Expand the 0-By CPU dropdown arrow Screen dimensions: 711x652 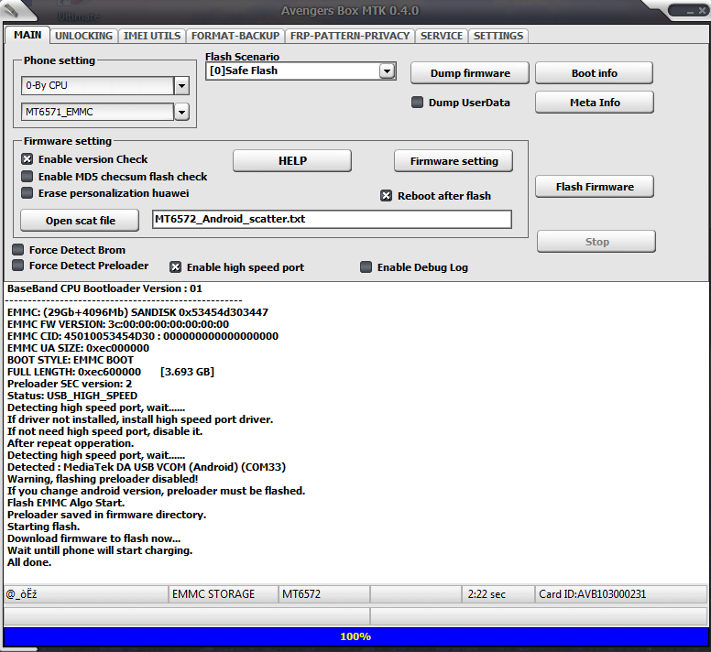coord(181,86)
